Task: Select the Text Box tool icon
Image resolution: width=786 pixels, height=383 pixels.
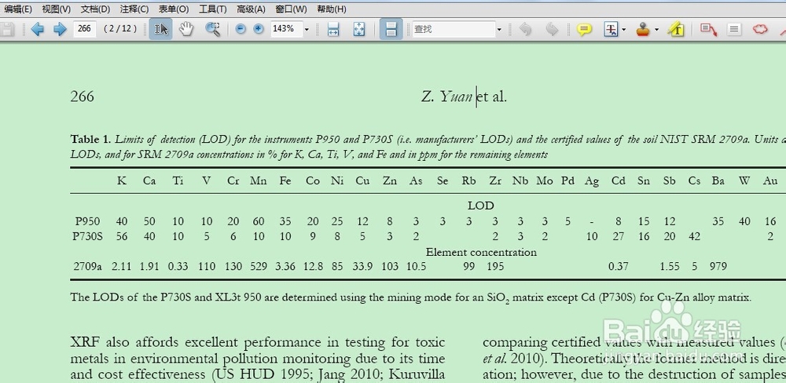Action: click(x=734, y=29)
